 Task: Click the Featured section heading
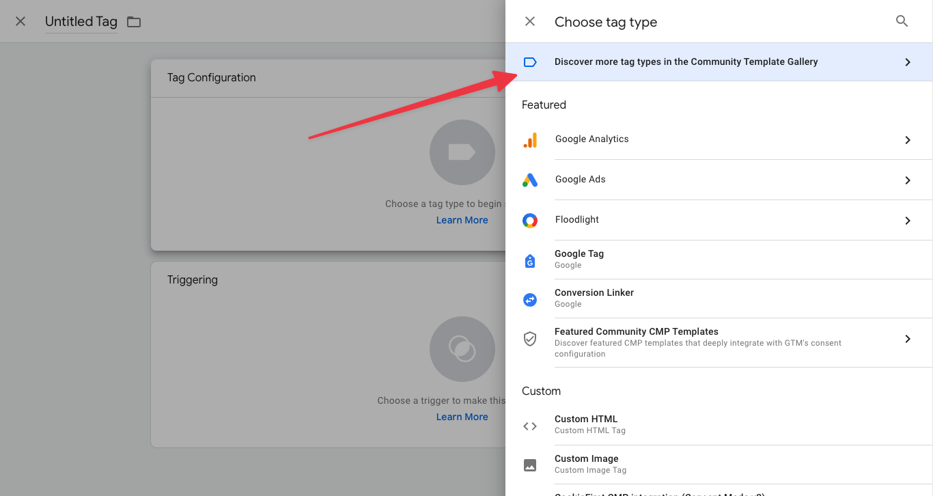point(544,105)
